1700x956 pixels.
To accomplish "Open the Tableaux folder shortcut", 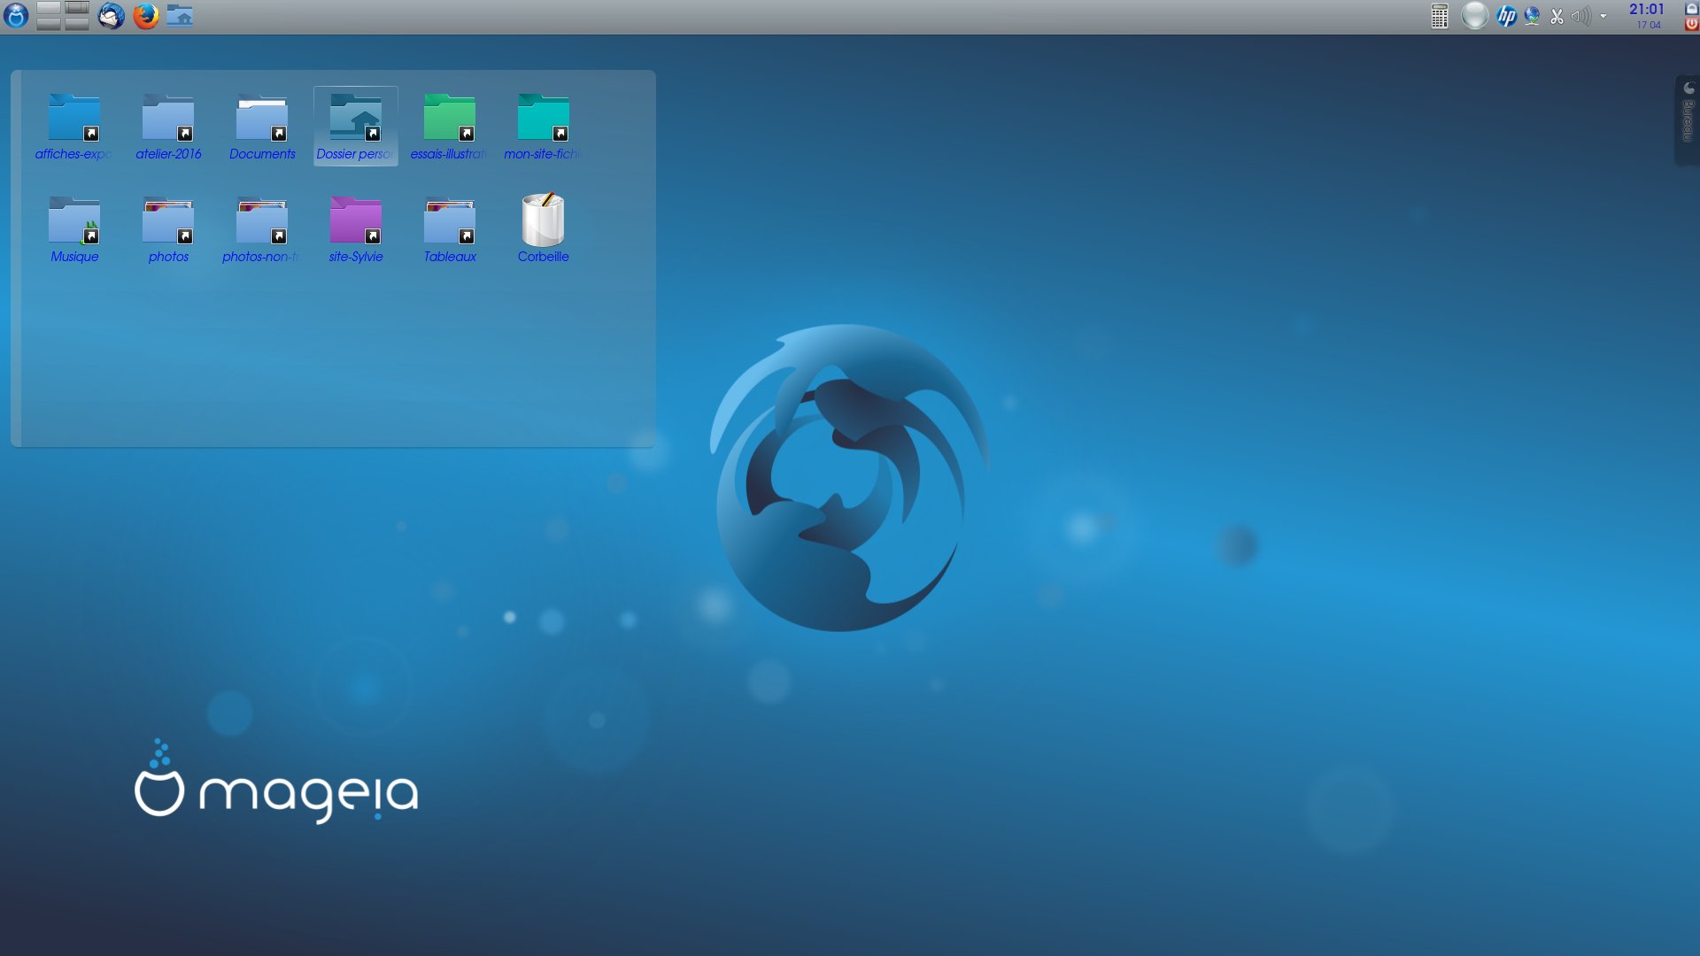I will coord(450,229).
